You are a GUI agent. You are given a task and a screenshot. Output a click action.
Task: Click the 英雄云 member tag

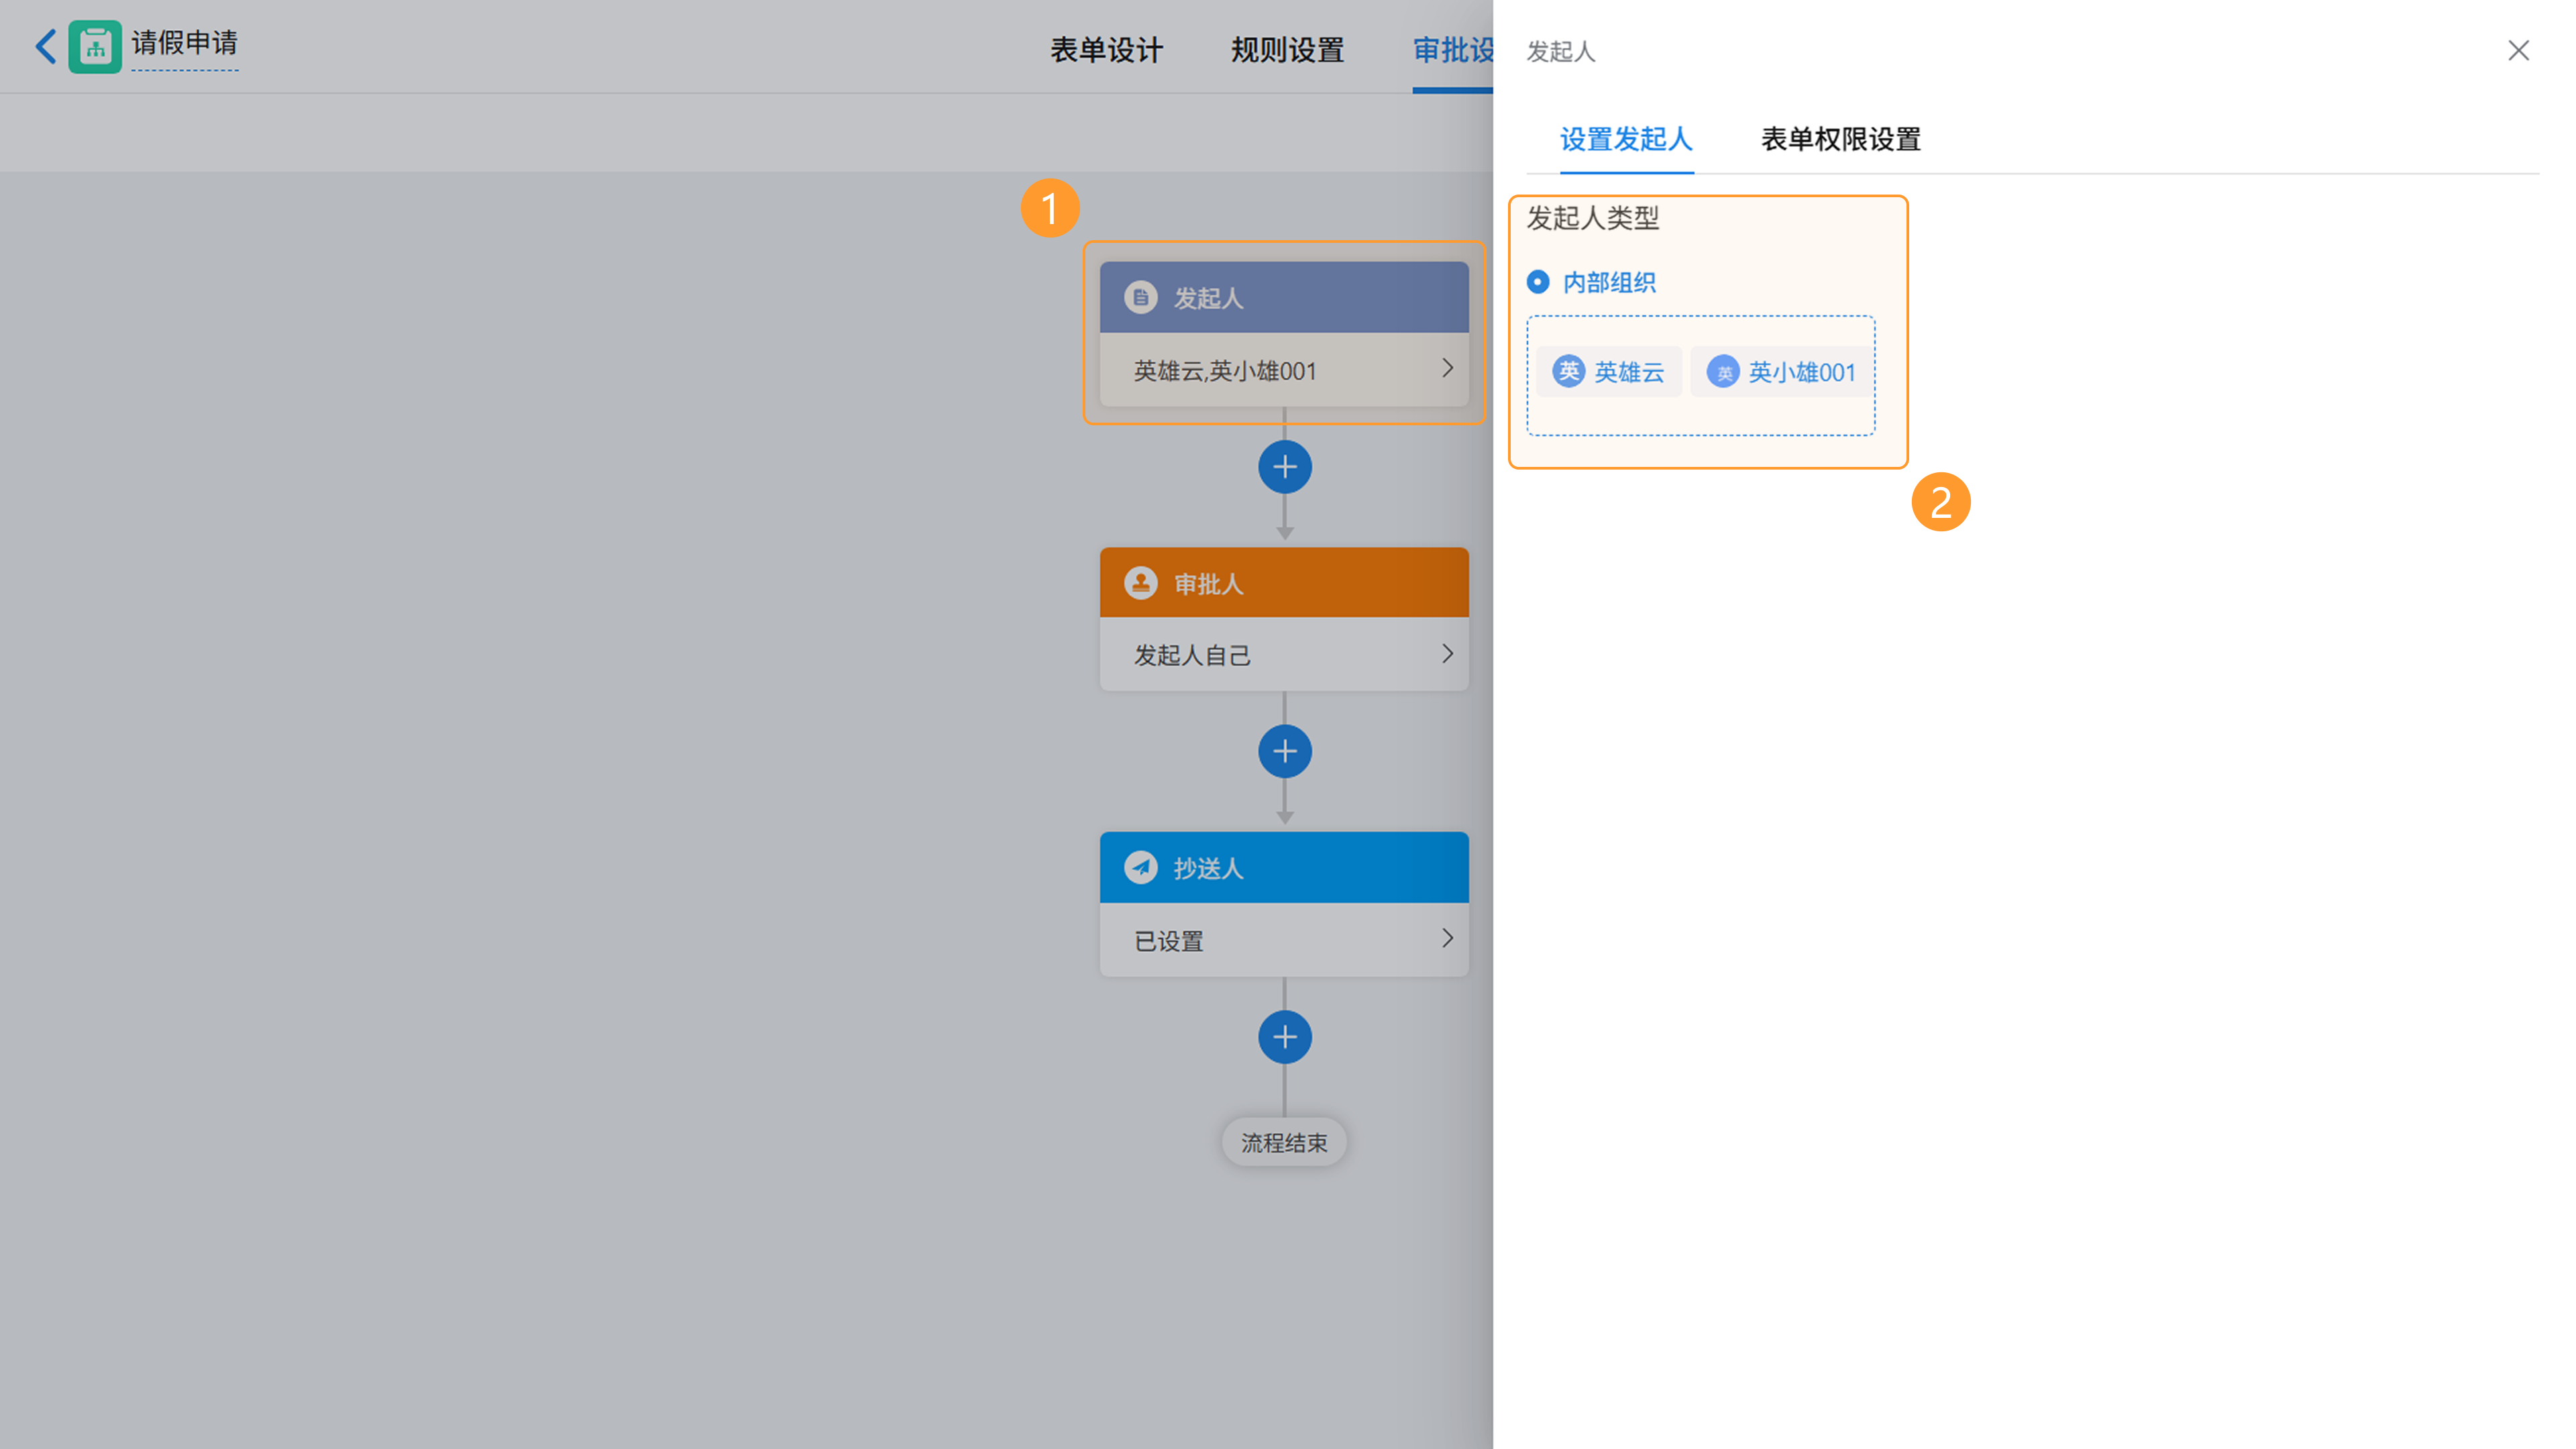pyautogui.click(x=1609, y=372)
